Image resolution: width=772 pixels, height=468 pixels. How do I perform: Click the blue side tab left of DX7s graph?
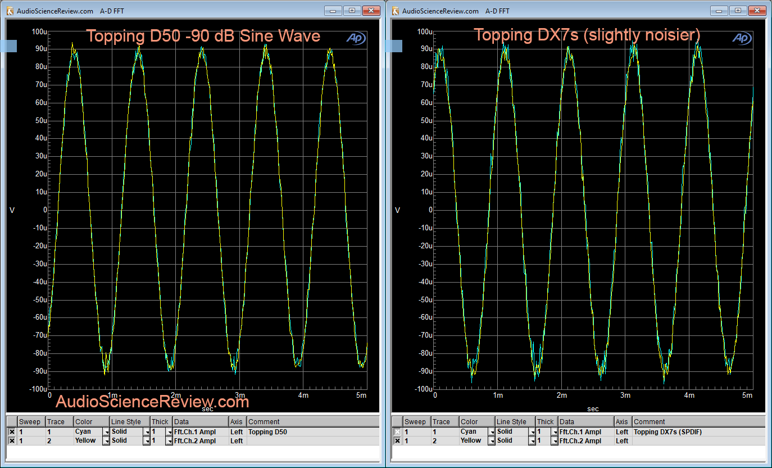pos(394,46)
